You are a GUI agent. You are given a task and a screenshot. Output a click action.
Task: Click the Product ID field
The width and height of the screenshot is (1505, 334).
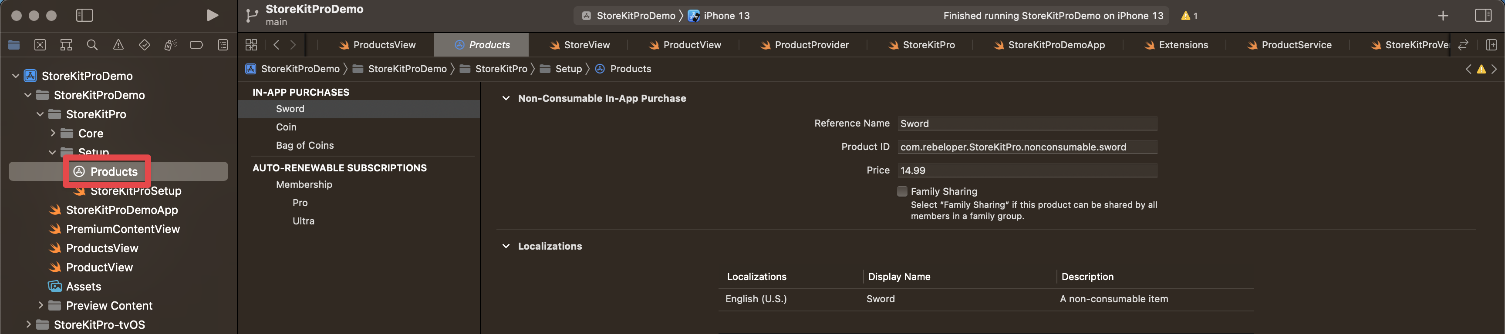(1027, 147)
